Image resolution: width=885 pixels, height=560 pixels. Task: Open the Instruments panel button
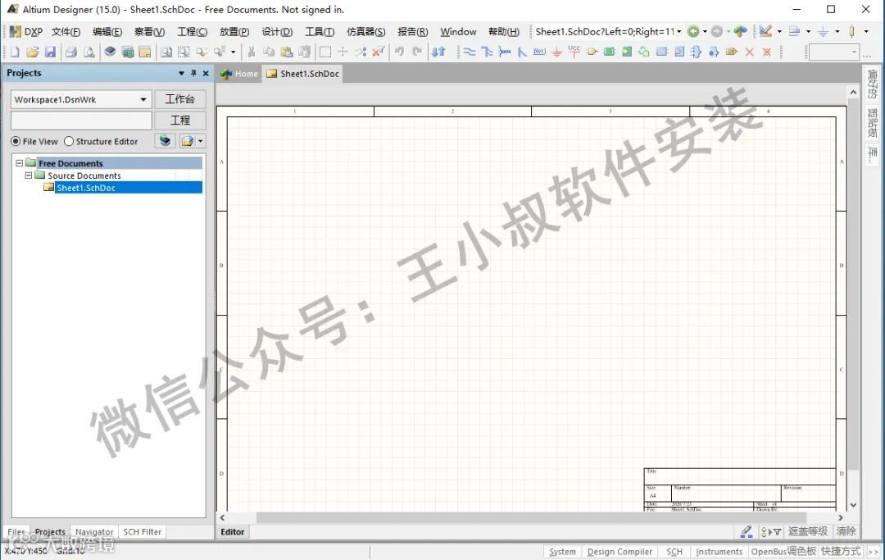[x=719, y=552]
